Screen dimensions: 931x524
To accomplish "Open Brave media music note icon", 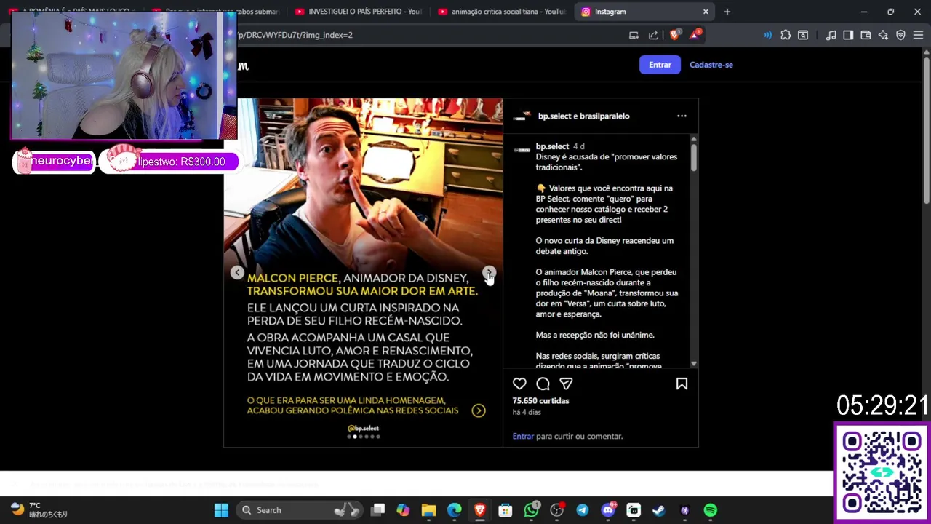I will tap(831, 35).
